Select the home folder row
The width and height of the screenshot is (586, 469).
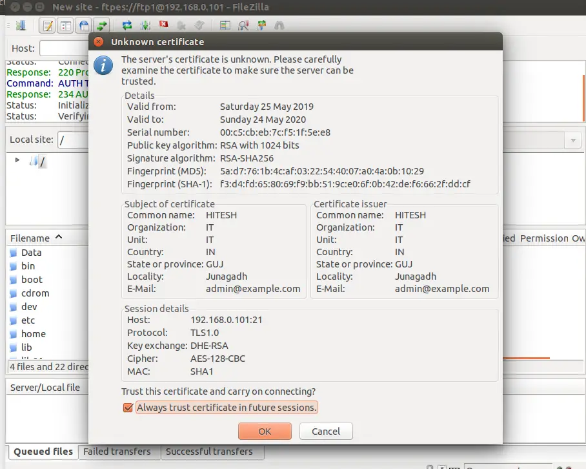pos(47,333)
